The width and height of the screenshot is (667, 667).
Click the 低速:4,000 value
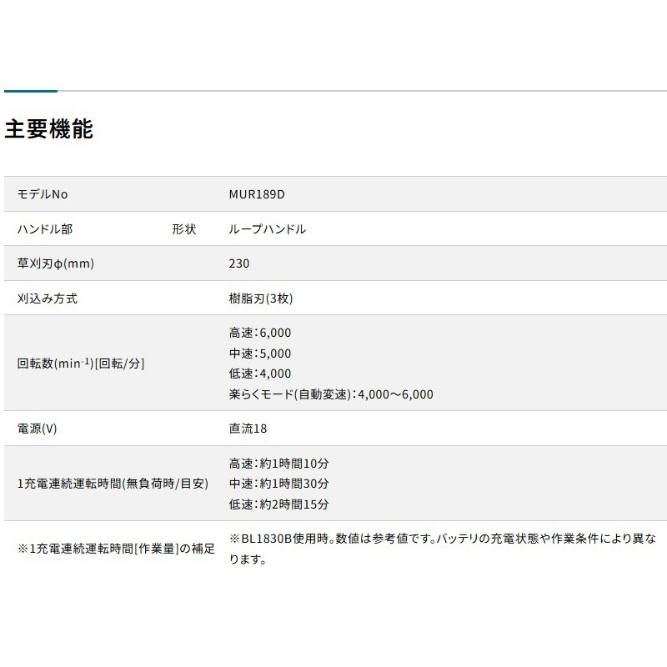pyautogui.click(x=260, y=374)
